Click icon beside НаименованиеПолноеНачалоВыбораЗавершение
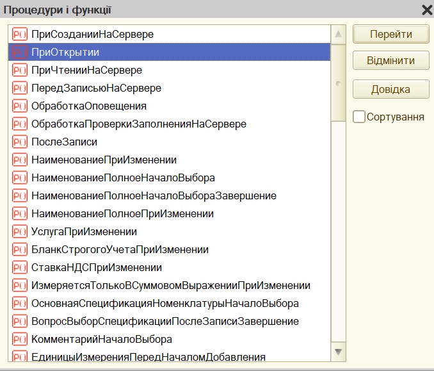This screenshot has width=434, height=371. click(20, 195)
